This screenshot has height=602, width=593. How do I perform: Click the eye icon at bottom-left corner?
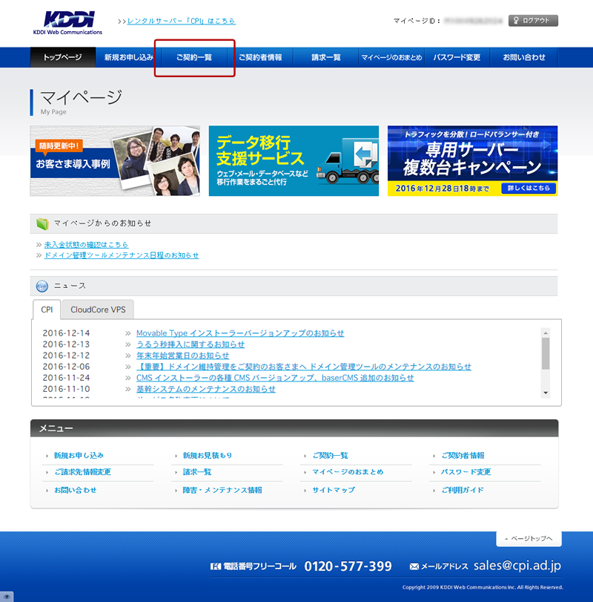pos(7,595)
